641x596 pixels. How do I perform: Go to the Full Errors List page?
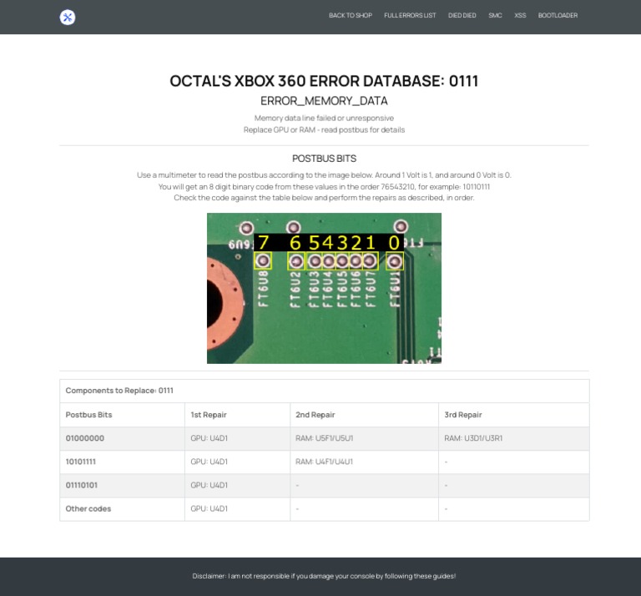[x=410, y=16]
